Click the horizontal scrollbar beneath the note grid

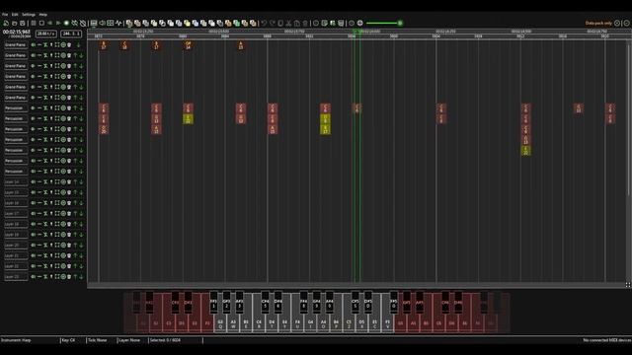point(356,285)
